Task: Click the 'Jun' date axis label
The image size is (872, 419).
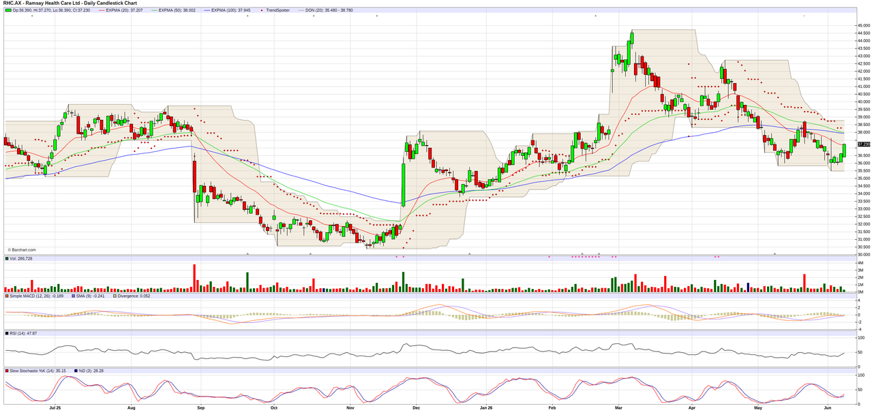Action: tap(827, 408)
